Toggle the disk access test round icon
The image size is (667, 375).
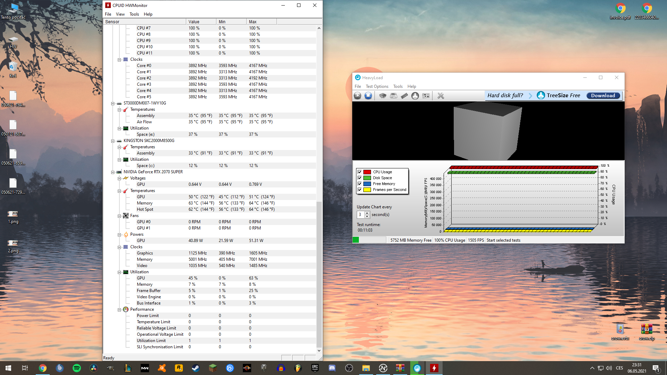coord(415,96)
